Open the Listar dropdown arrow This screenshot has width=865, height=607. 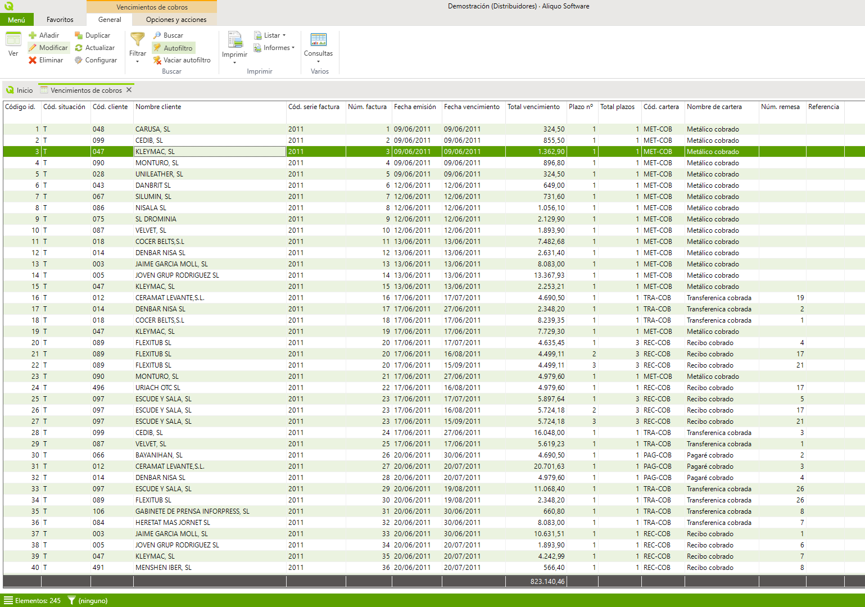pos(284,35)
